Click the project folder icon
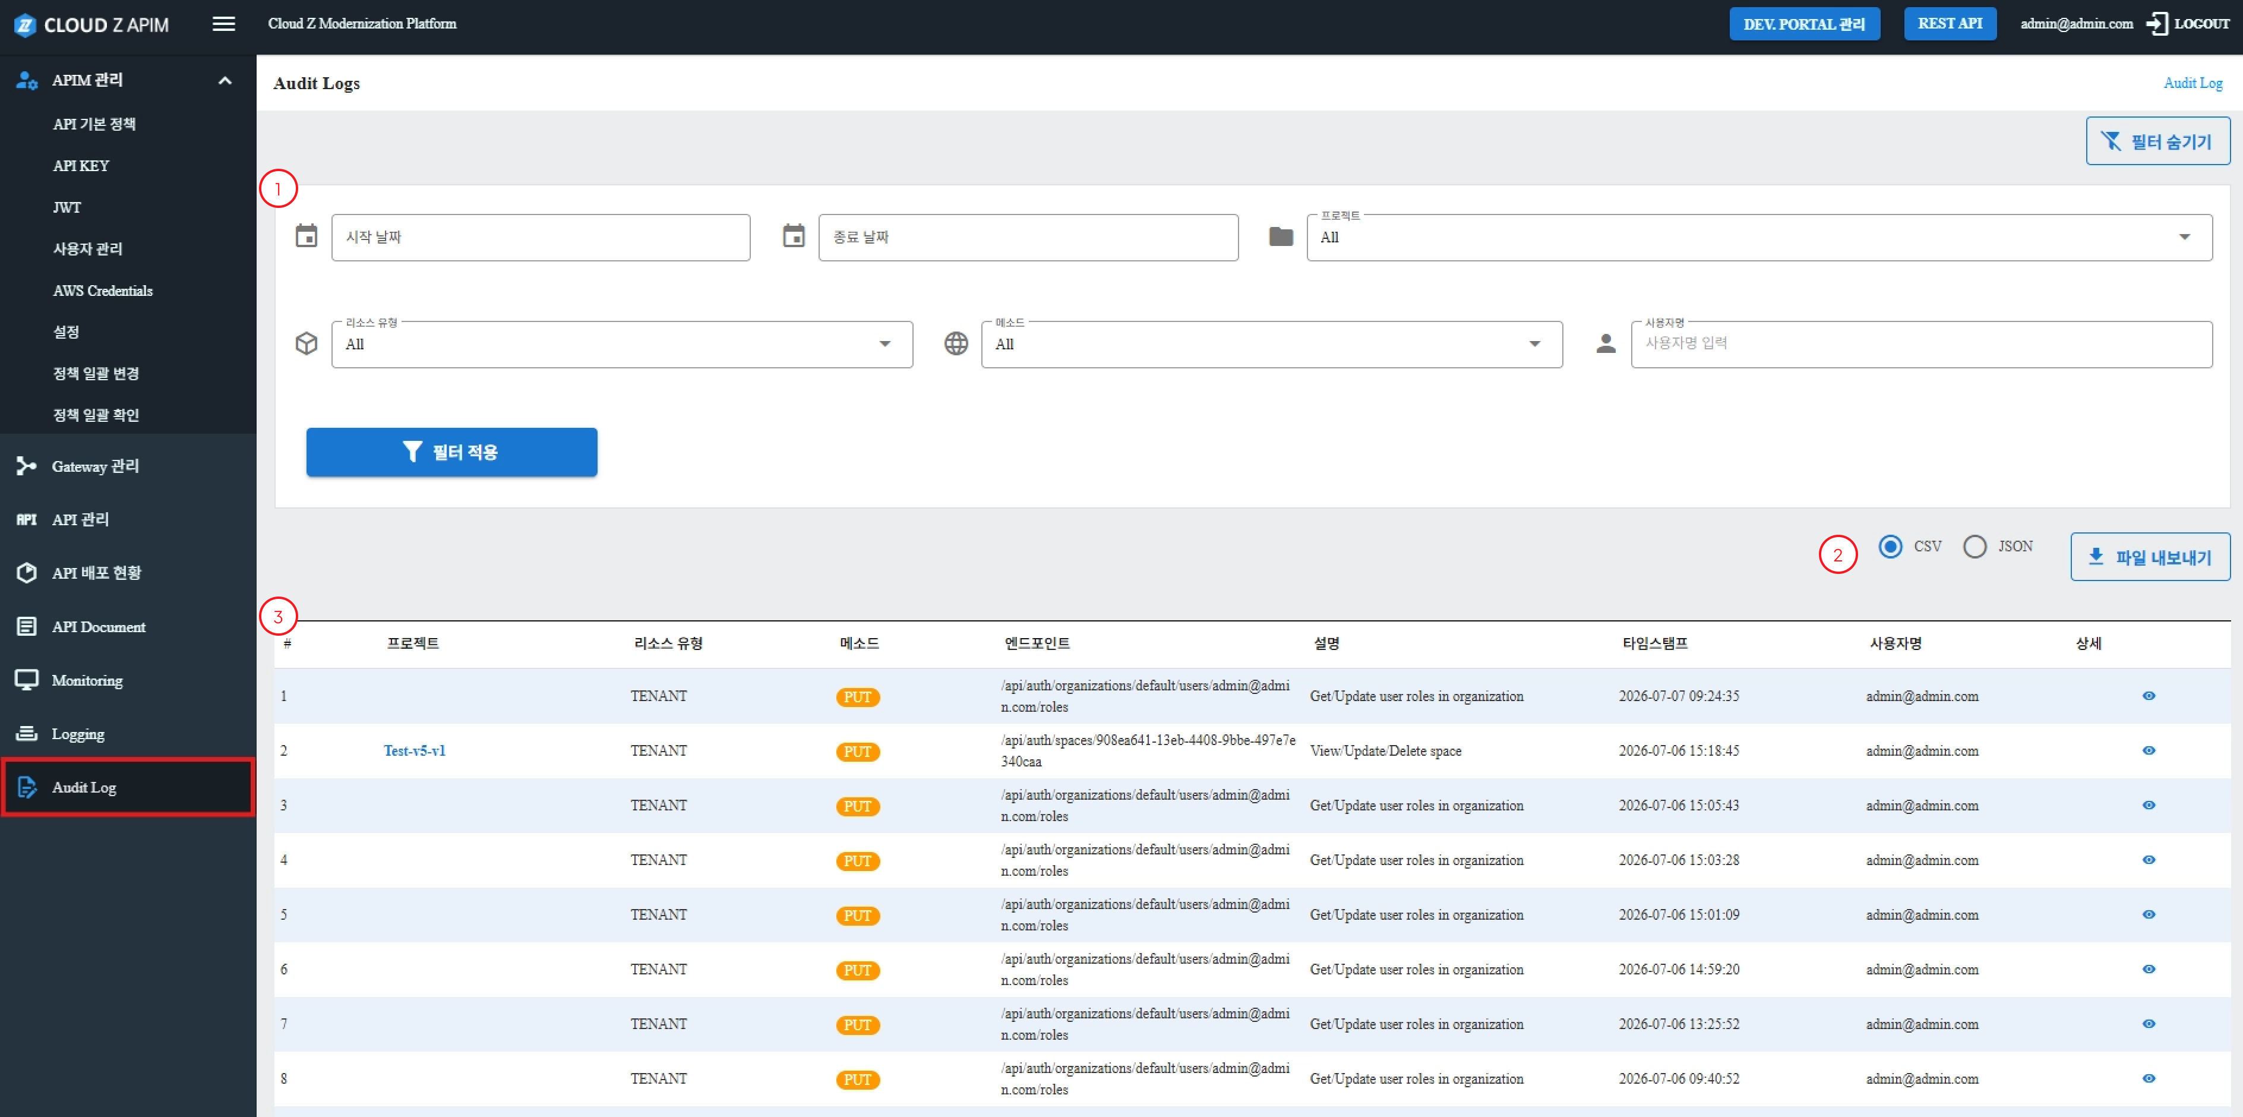The image size is (2243, 1117). (1281, 236)
